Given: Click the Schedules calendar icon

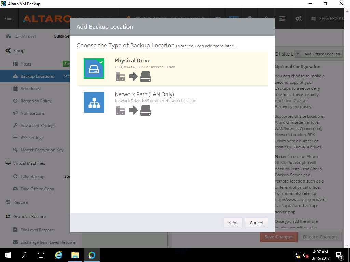Looking at the screenshot, I should [x=15, y=88].
